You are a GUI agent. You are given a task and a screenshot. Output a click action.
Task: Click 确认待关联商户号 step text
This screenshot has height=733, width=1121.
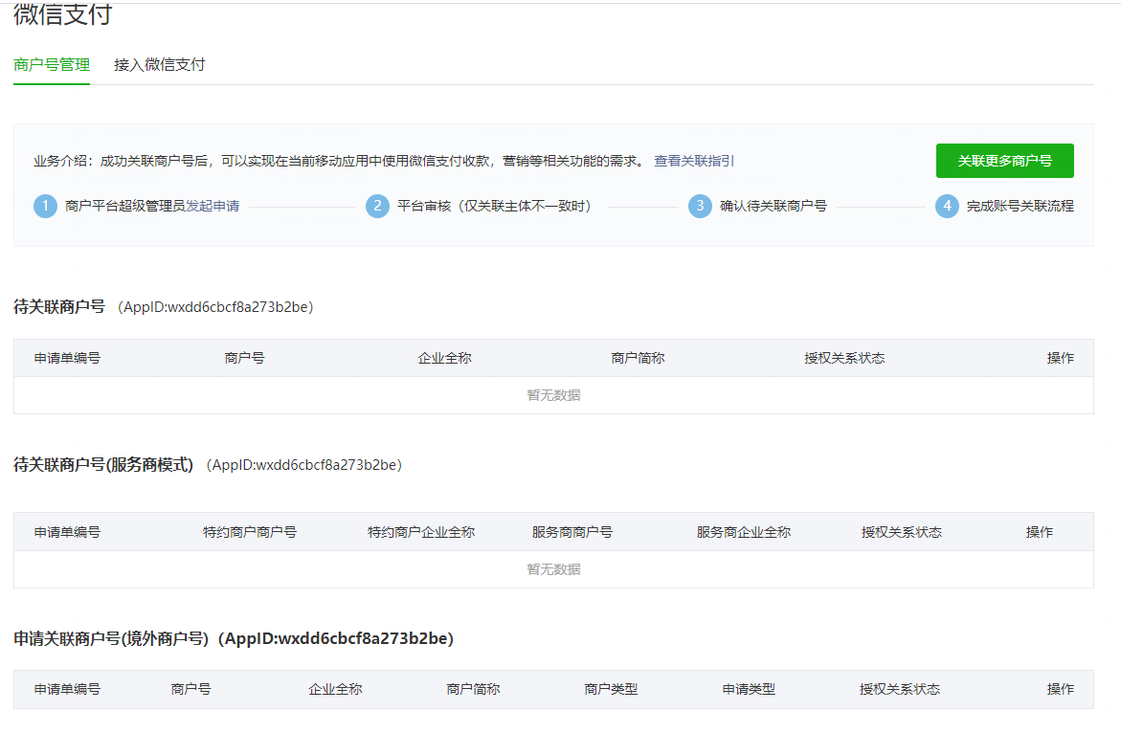coord(773,207)
